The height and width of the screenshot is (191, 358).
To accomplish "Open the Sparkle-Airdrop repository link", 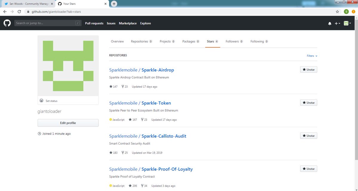I will (158, 70).
